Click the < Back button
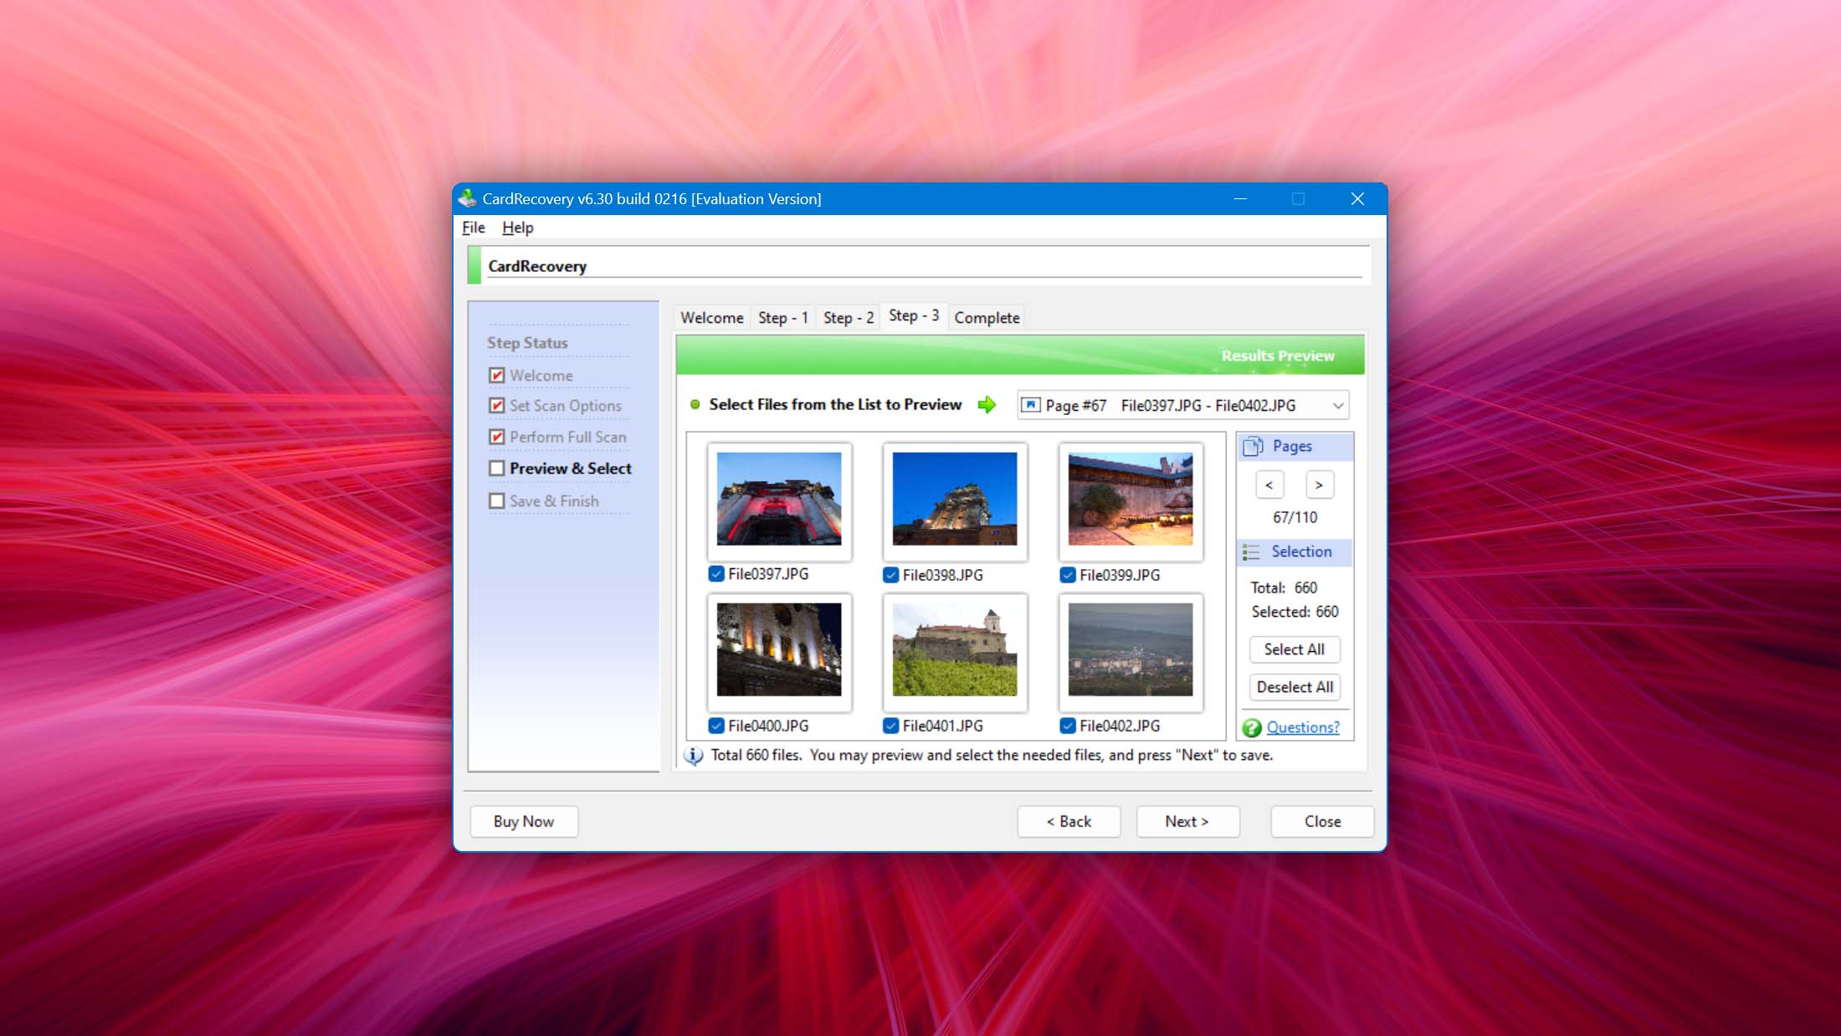 point(1069,822)
